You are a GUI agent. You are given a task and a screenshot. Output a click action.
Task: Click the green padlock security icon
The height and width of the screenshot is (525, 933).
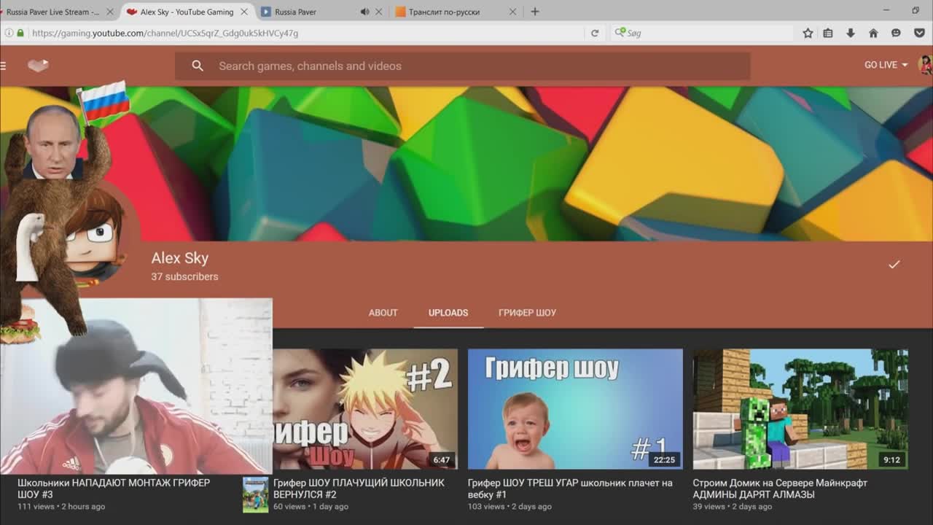coord(20,33)
